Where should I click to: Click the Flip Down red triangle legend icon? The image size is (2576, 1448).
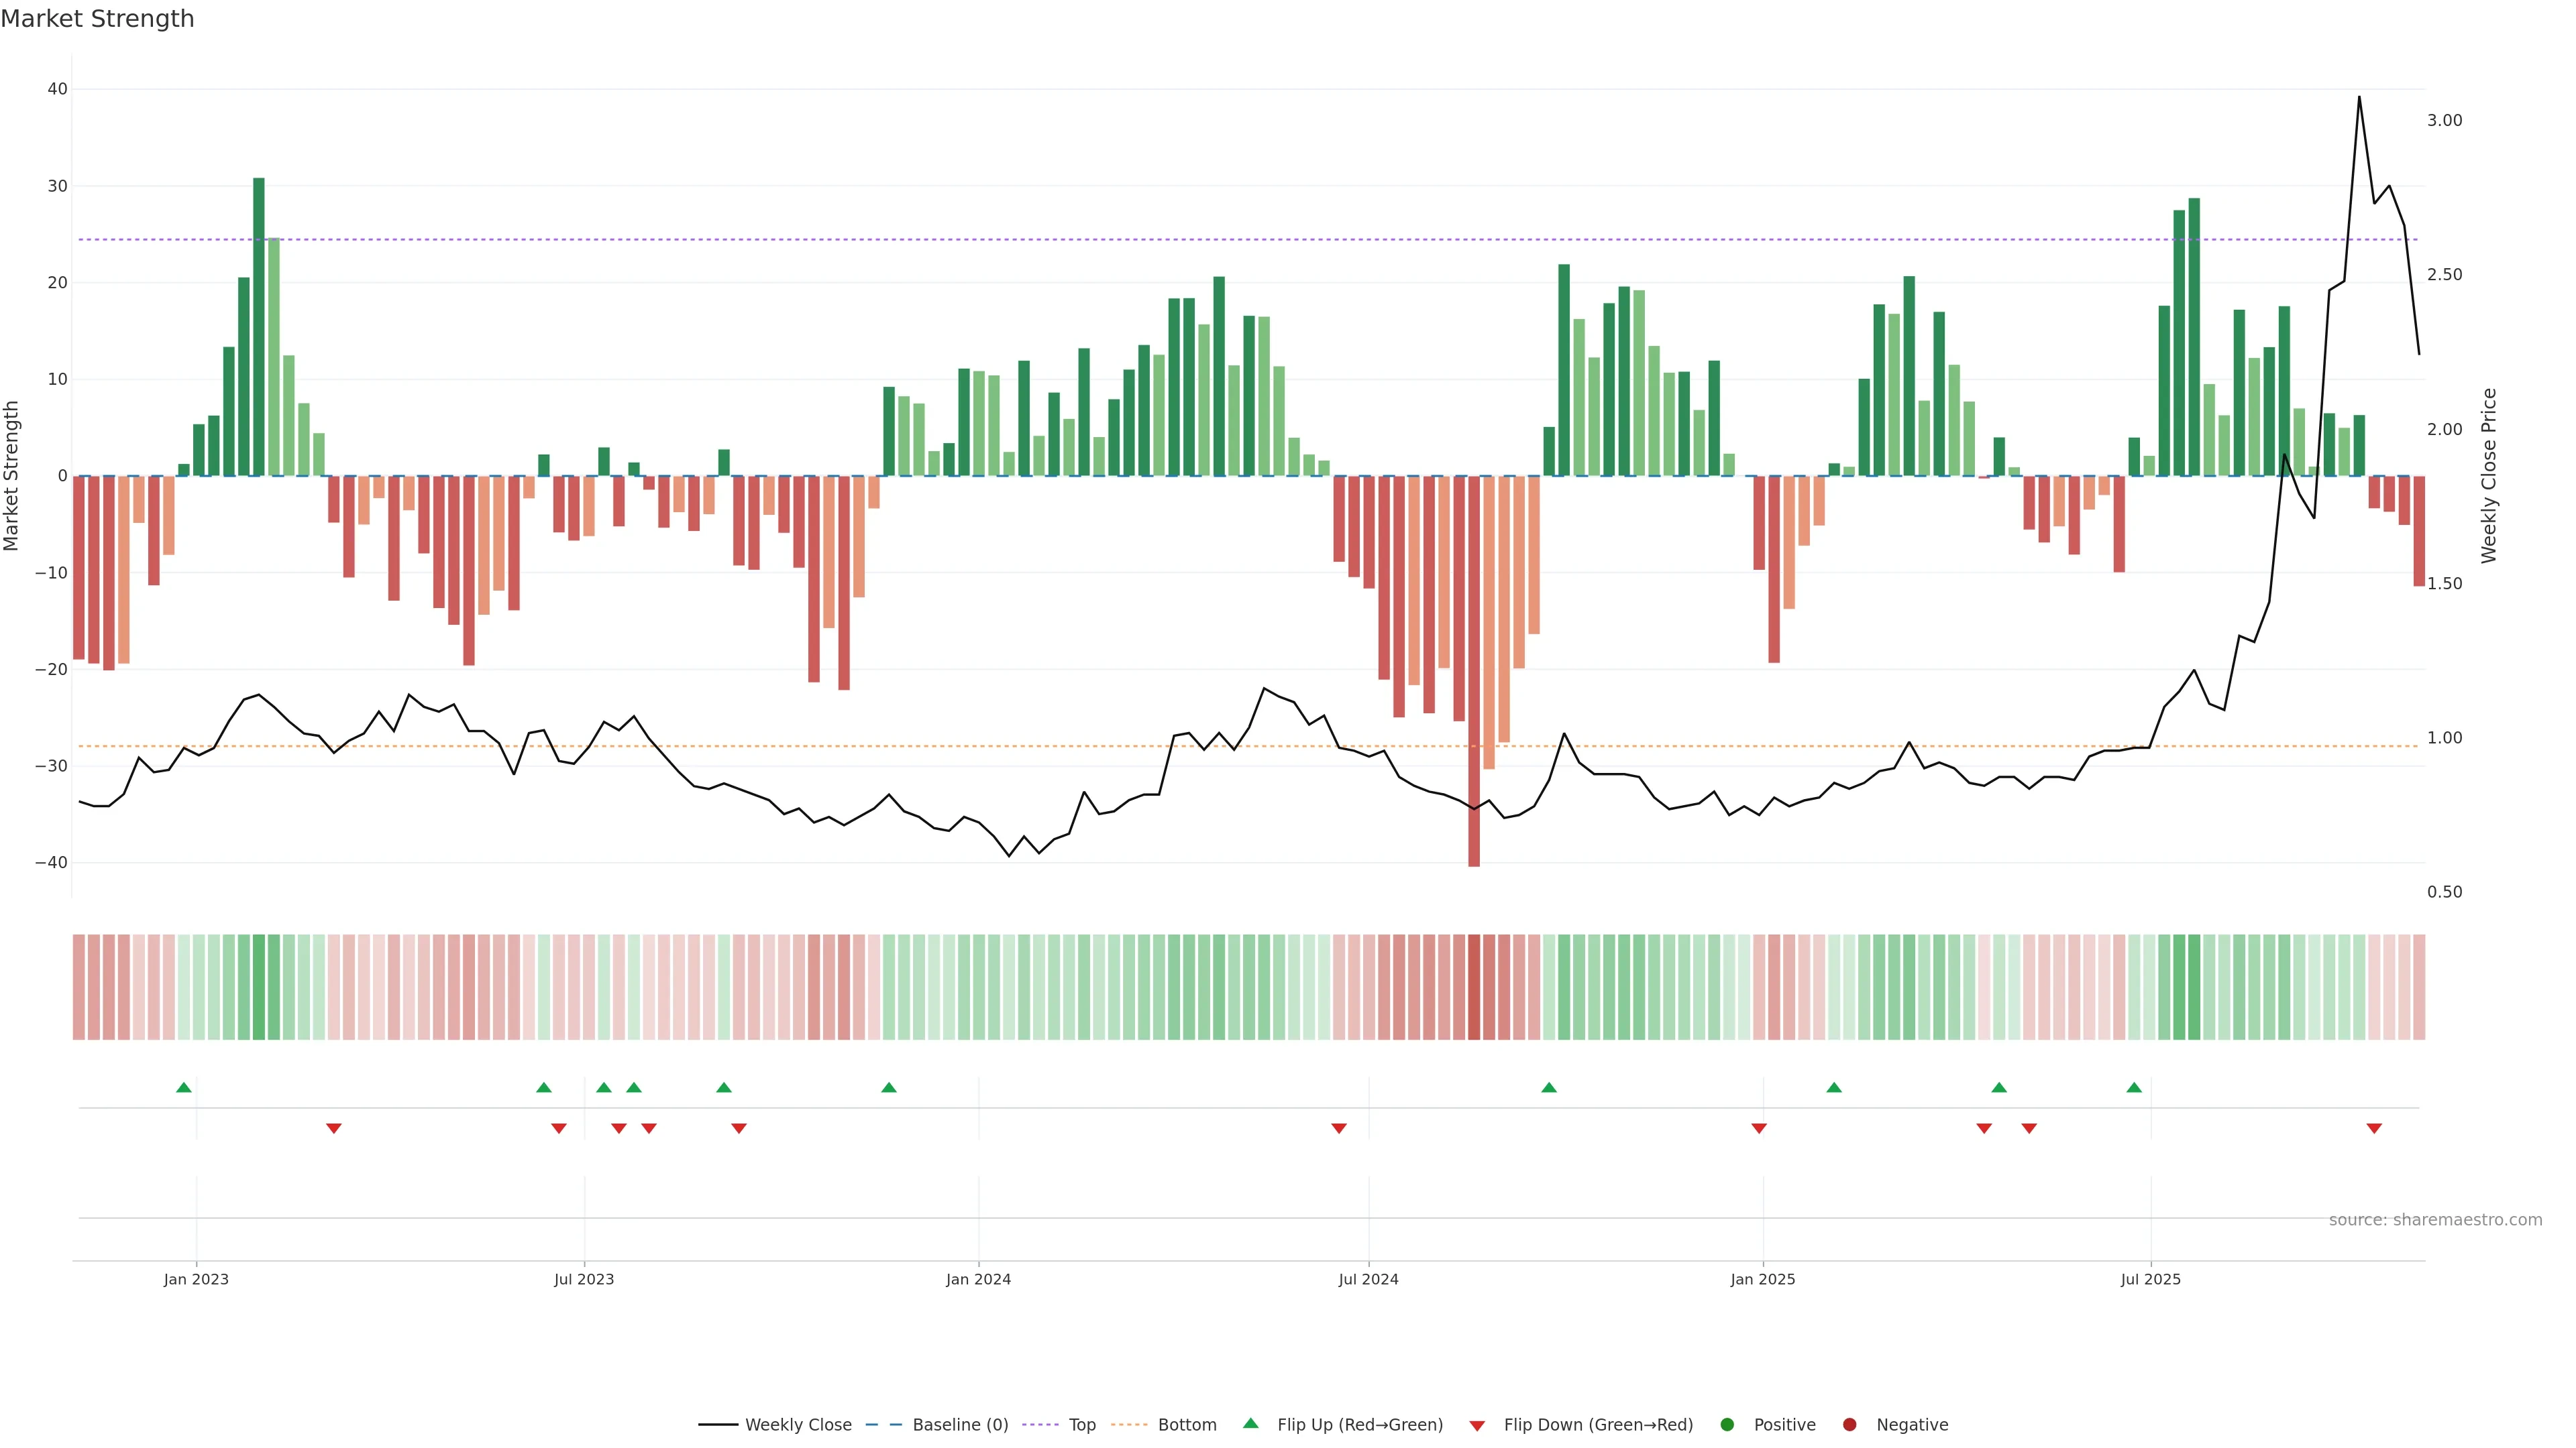click(1477, 1425)
